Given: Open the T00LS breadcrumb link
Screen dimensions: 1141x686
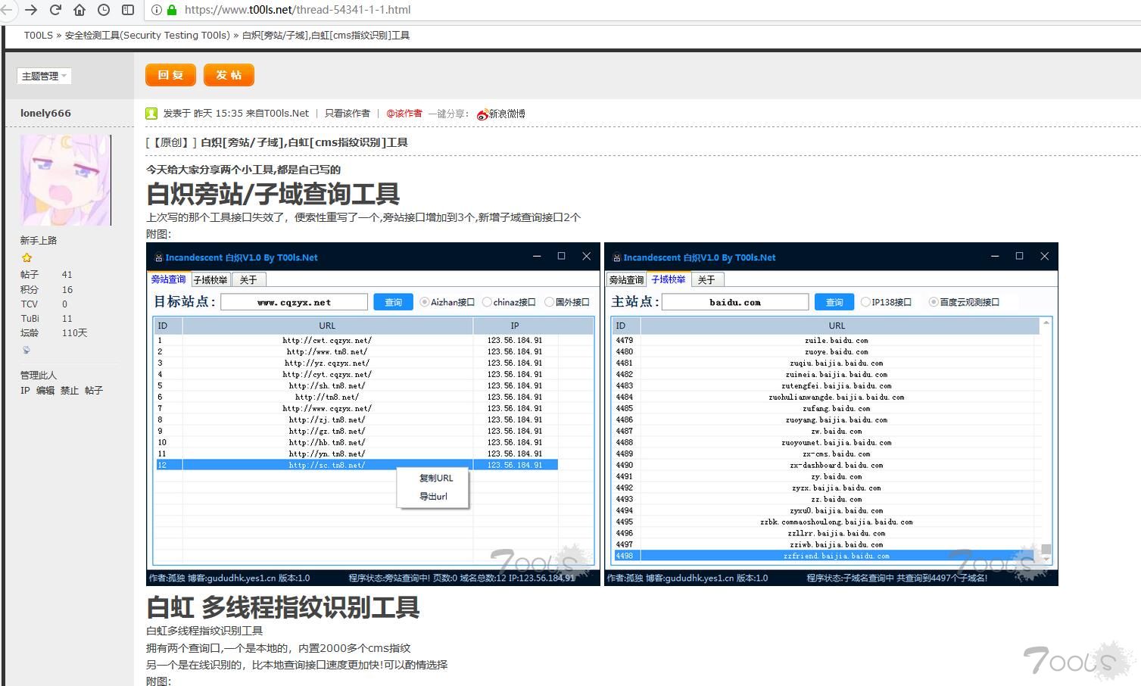Looking at the screenshot, I should [x=38, y=35].
